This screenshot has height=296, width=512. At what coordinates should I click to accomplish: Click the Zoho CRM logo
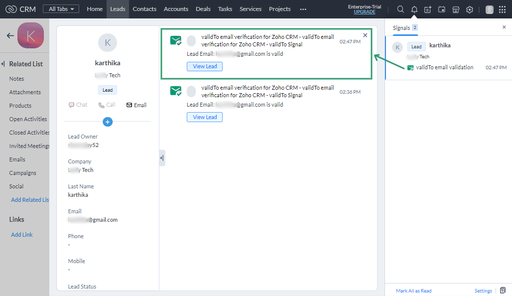(20, 9)
